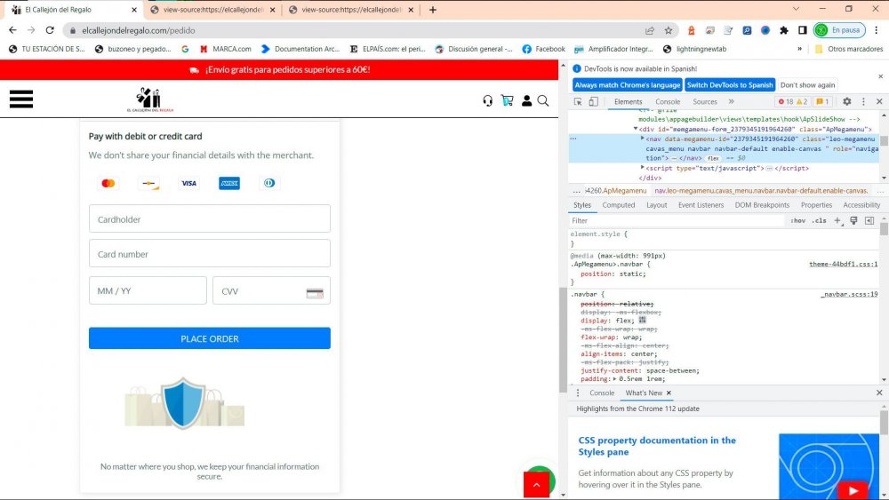Switch to the Elements tab
Screen dimensions: 889x500
(x=629, y=101)
